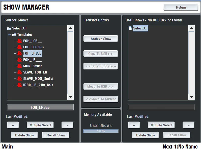Click the red icon beside FOH_LCRplus
201x149 pixels.
click(x=19, y=47)
